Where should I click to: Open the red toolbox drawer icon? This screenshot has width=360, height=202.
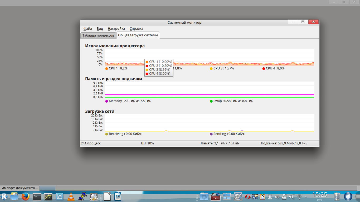215,196
